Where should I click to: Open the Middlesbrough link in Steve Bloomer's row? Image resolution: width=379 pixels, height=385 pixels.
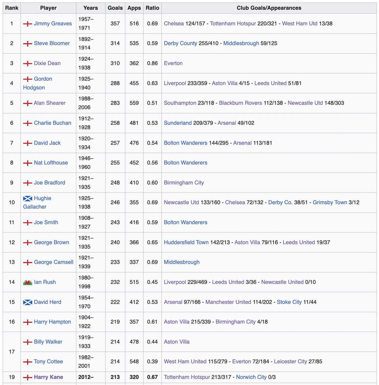pos(241,43)
